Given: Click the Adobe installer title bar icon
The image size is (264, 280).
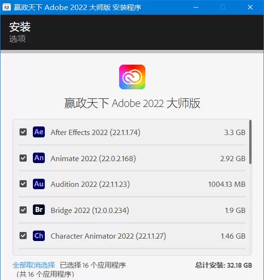Looking at the screenshot, I should pyautogui.click(x=7, y=7).
